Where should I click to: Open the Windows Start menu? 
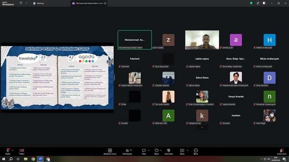coord(4,159)
